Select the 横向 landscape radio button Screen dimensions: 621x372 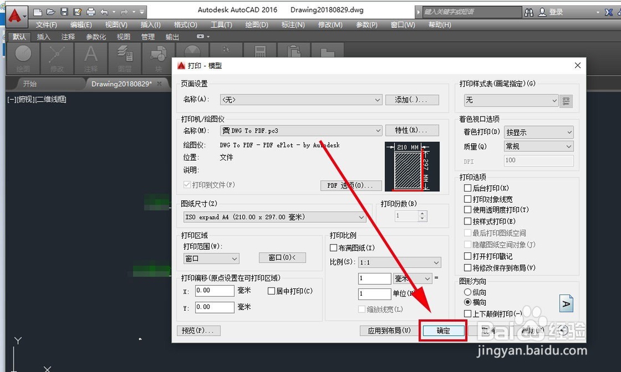[468, 302]
